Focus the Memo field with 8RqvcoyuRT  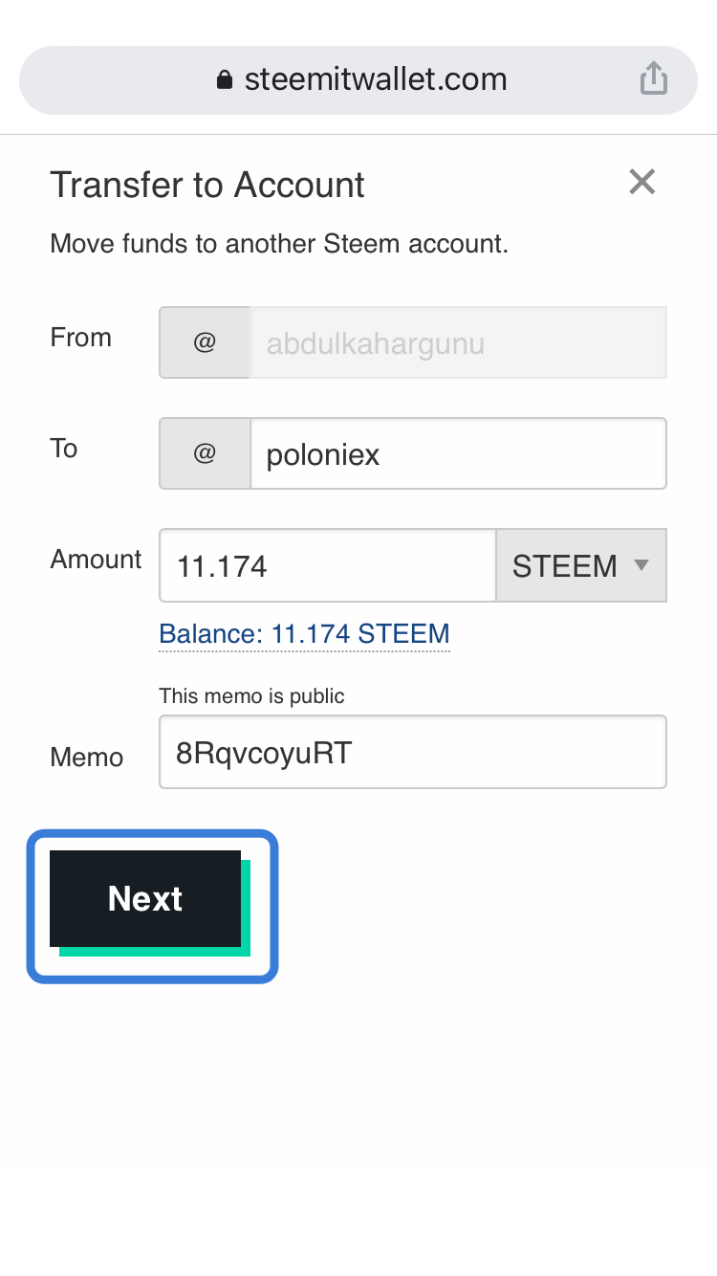[413, 752]
